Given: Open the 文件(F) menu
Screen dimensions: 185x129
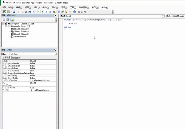Looking at the screenshot, I should point(10,7).
